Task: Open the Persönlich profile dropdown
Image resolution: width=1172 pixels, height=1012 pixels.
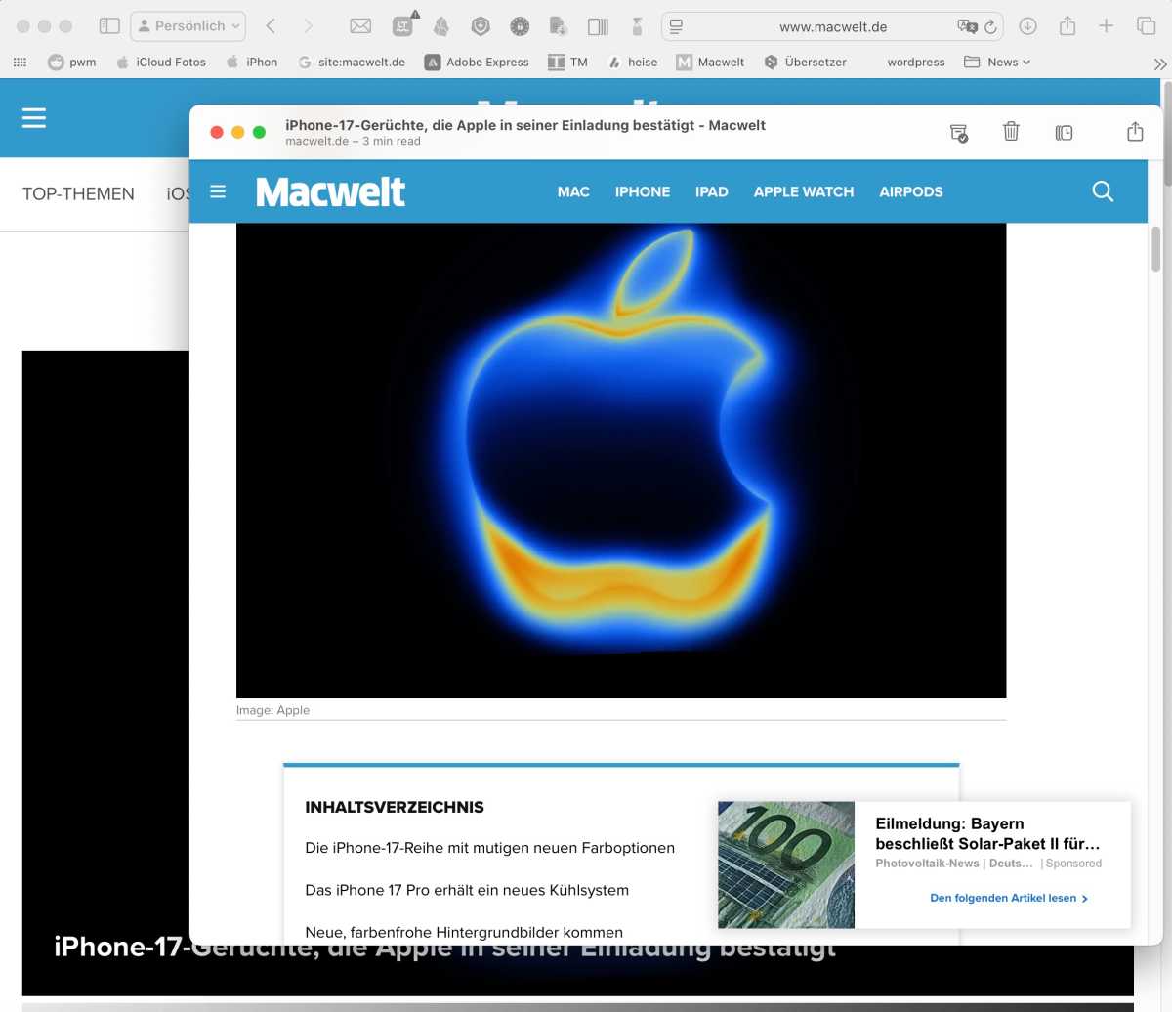Action: [188, 26]
